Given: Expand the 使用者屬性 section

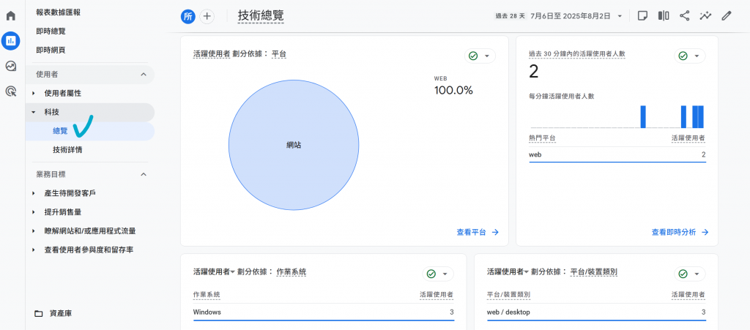Looking at the screenshot, I should (x=33, y=93).
